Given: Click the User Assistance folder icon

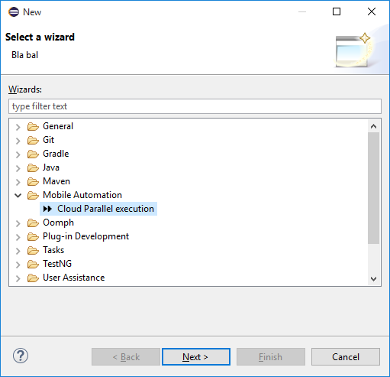Looking at the screenshot, I should coord(33,278).
